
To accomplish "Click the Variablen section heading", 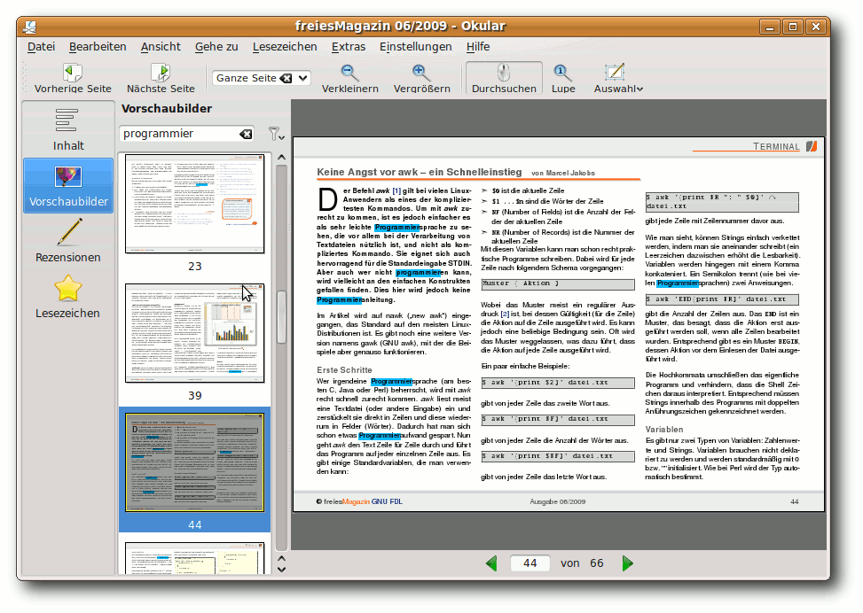I will (x=664, y=430).
